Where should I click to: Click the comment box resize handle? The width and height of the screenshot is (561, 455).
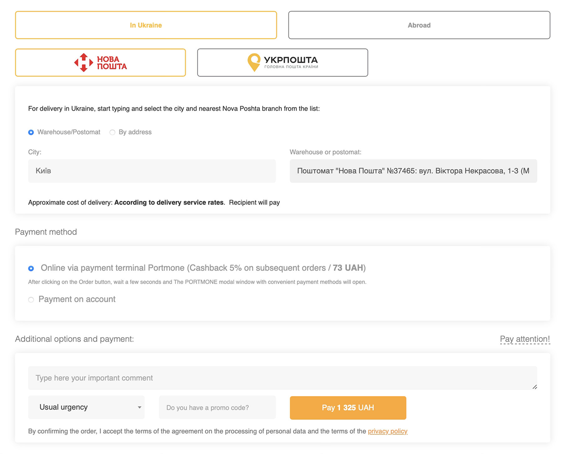pos(534,386)
